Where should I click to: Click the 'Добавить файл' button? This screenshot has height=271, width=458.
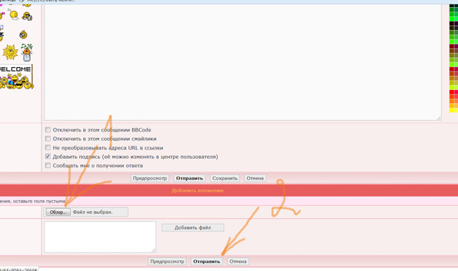(193, 227)
